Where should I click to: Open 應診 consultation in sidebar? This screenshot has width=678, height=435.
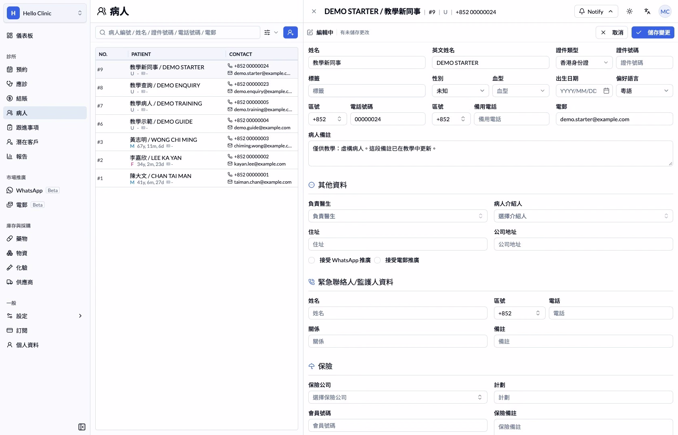[45, 84]
